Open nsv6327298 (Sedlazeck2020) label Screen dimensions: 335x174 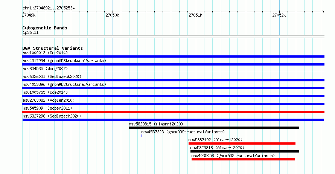click(x=52, y=116)
